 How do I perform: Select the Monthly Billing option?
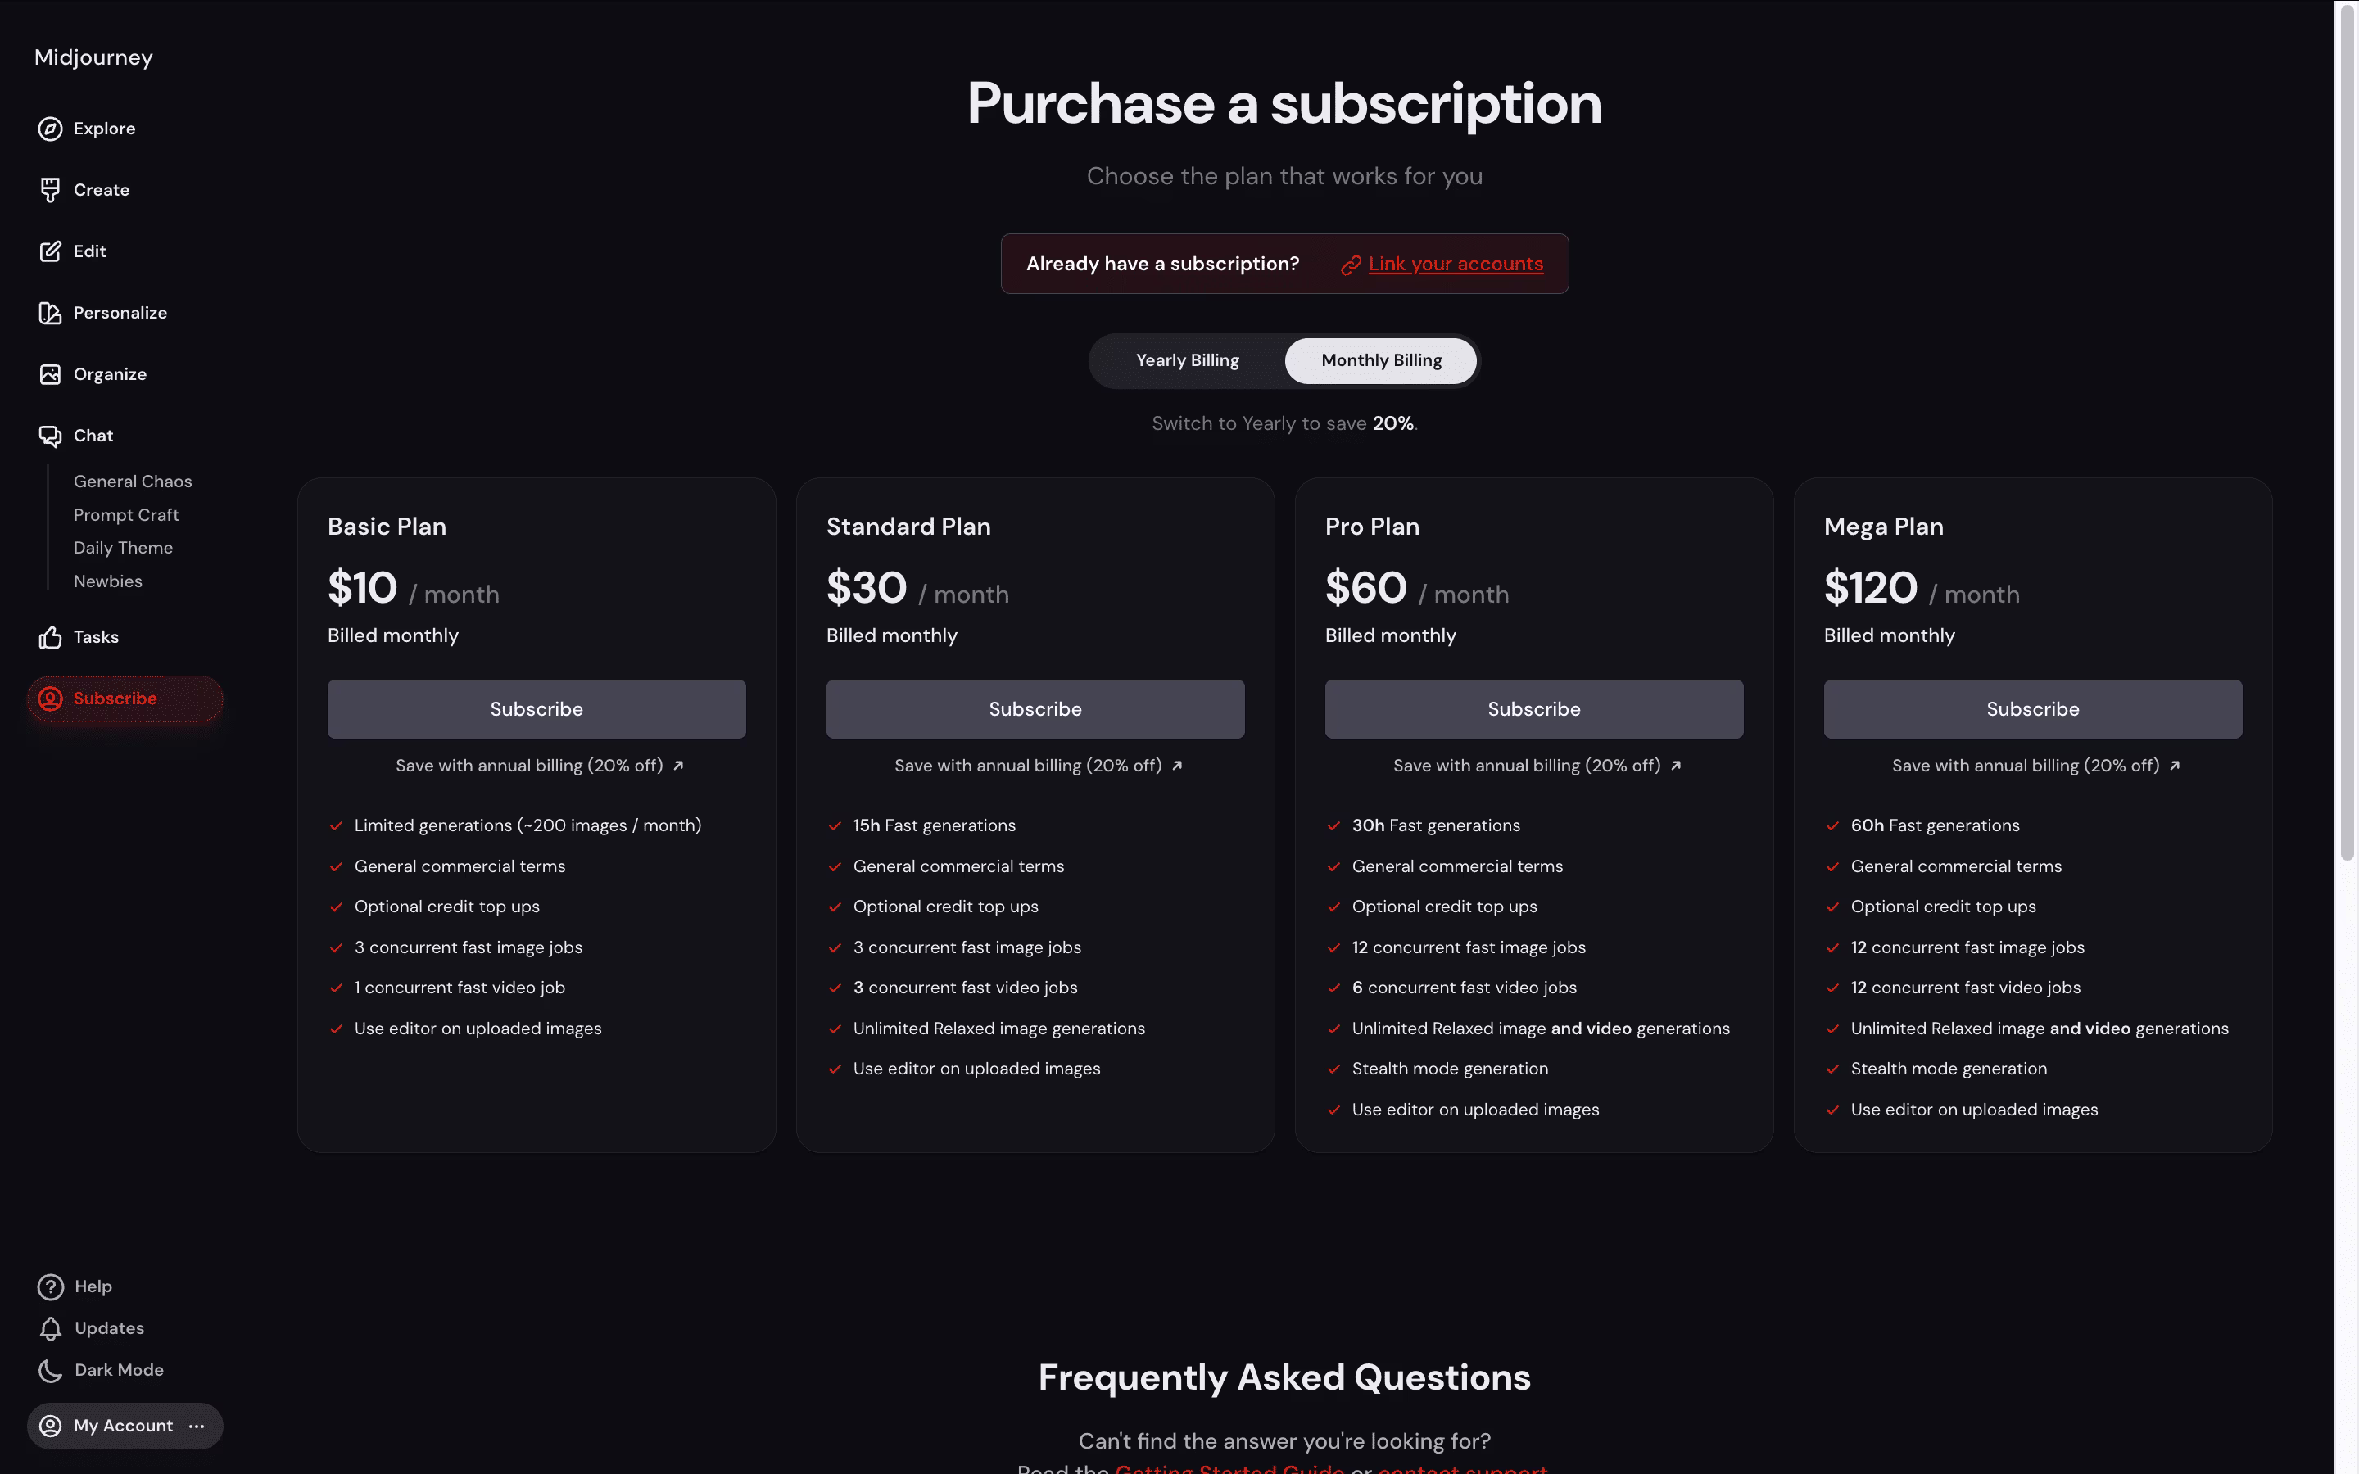pyautogui.click(x=1380, y=360)
